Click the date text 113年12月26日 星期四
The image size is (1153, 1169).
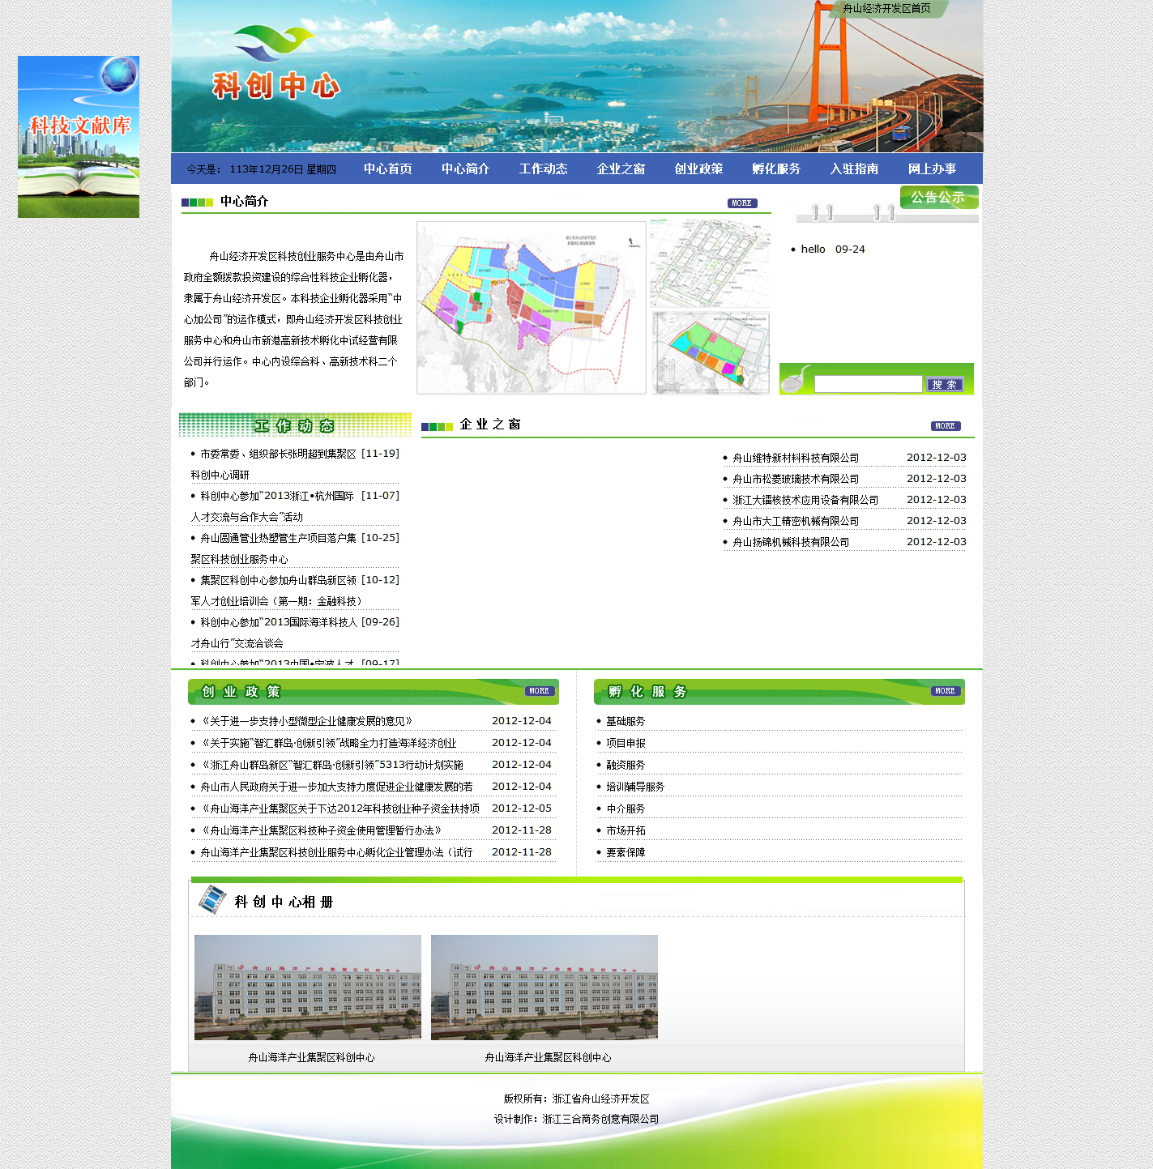pos(283,169)
